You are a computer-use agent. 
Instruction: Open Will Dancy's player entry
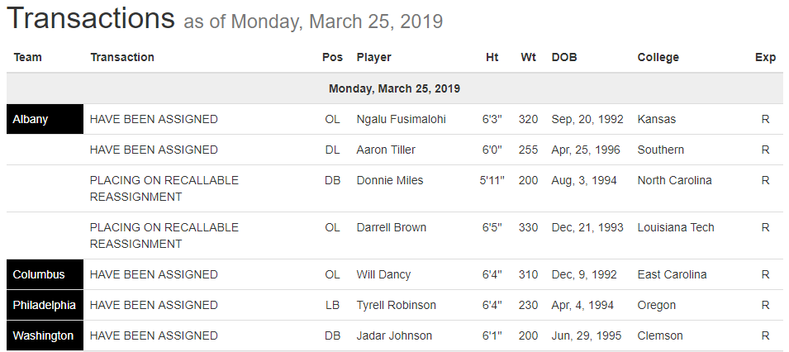coord(383,274)
